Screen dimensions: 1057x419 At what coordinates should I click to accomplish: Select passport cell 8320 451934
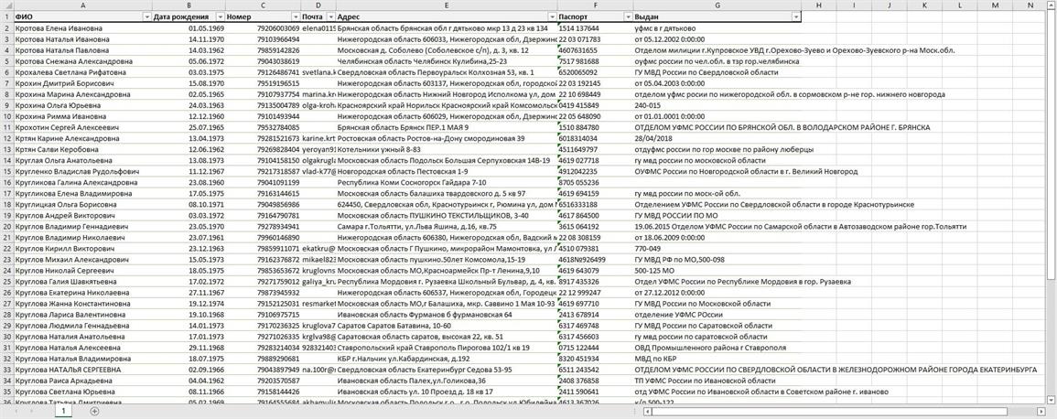tap(595, 359)
